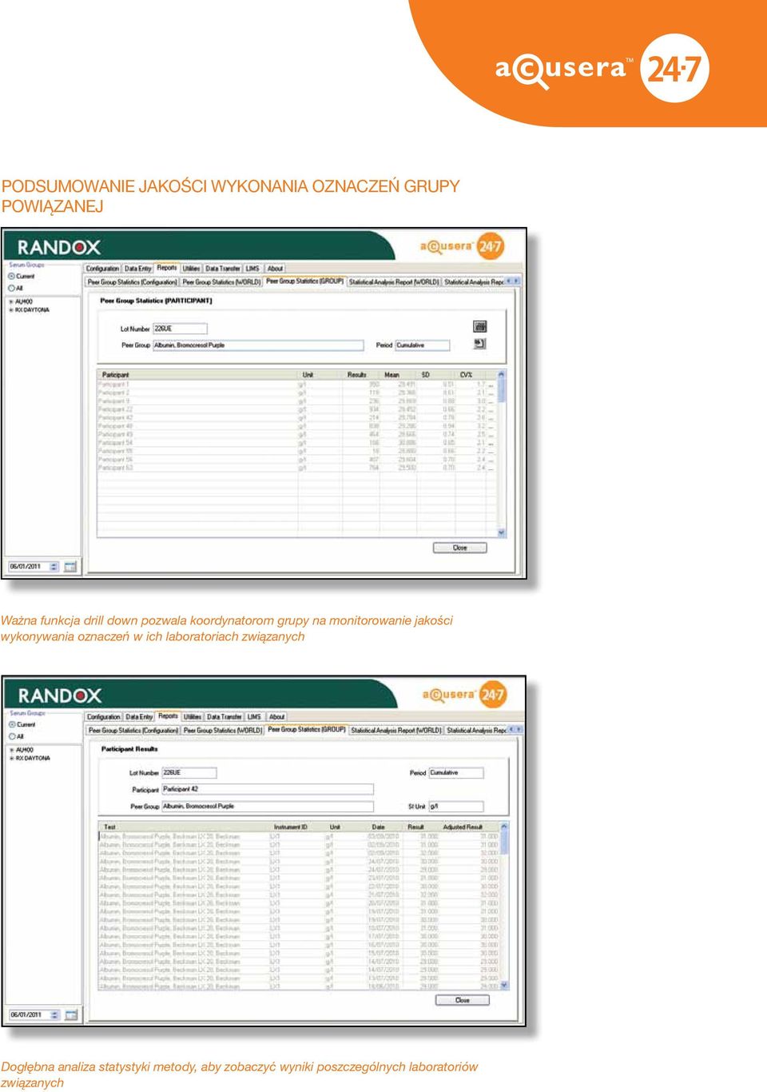The image size is (767, 1092).
Task: Click acusera 24·7 logo in Participant Results window
Action: (x=464, y=694)
